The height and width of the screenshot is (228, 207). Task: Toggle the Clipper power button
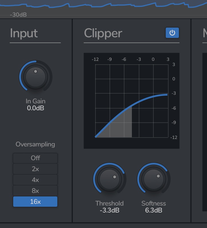coord(172,33)
